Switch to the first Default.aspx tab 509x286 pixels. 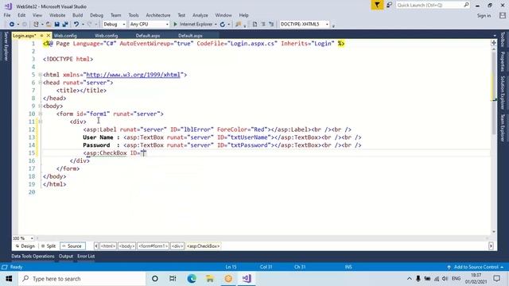(x=148, y=36)
